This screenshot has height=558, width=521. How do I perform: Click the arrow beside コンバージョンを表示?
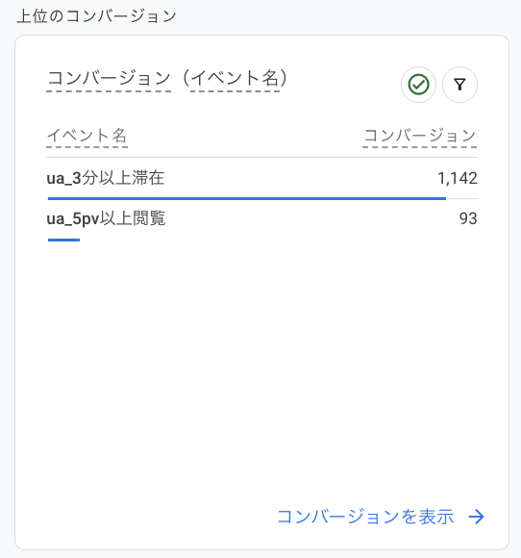point(476,517)
